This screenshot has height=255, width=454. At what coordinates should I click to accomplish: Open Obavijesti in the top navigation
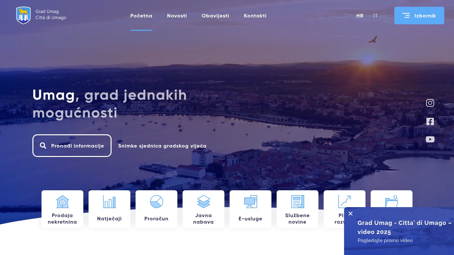[x=215, y=16]
